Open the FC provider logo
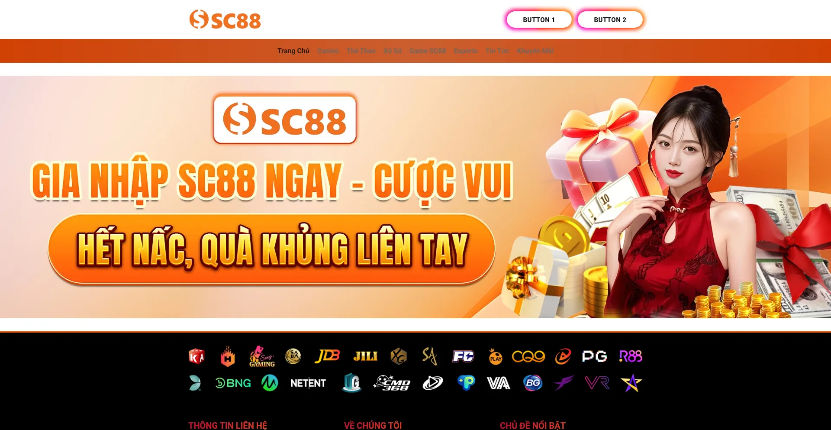This screenshot has height=430, width=831. [463, 356]
